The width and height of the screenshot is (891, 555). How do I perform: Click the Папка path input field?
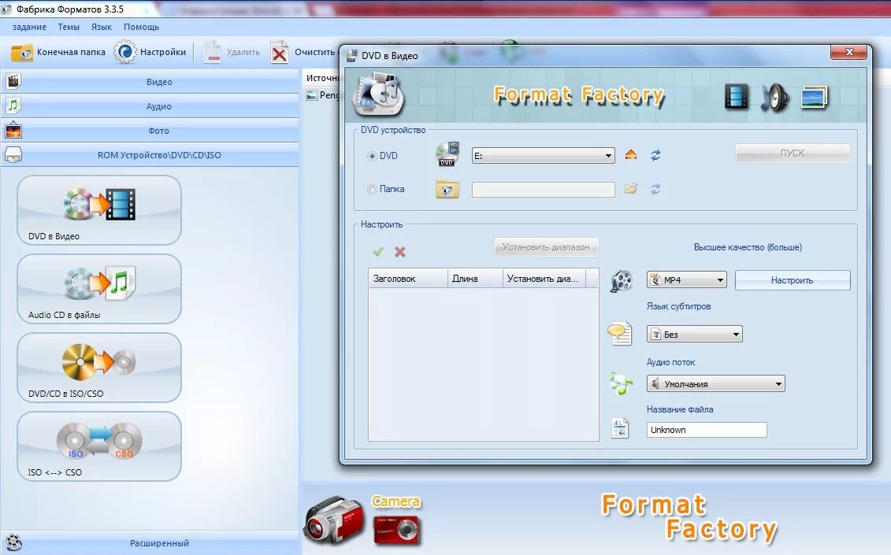[x=544, y=189]
